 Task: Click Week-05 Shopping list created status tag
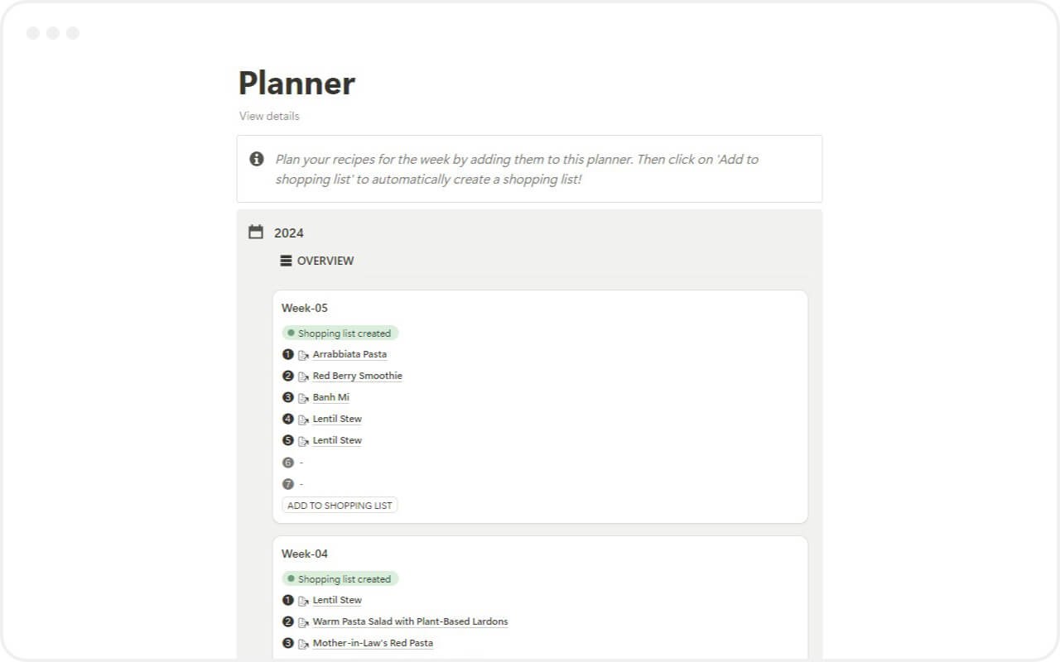pos(340,333)
